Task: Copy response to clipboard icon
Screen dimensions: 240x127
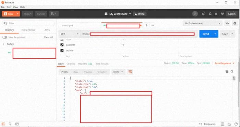Action: [227, 72]
